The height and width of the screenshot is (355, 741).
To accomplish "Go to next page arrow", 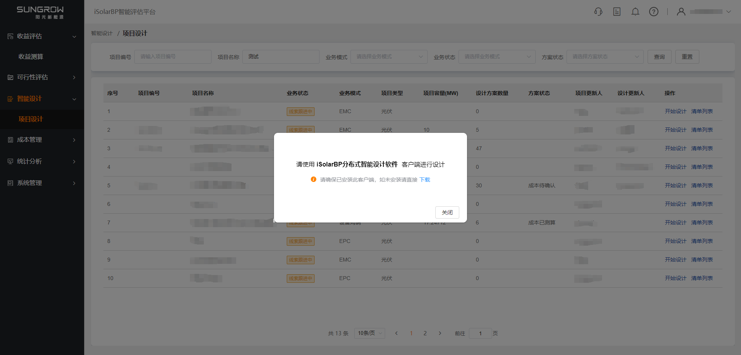I will coord(440,333).
